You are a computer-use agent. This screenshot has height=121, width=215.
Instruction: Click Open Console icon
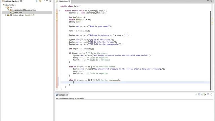coord(204,94)
